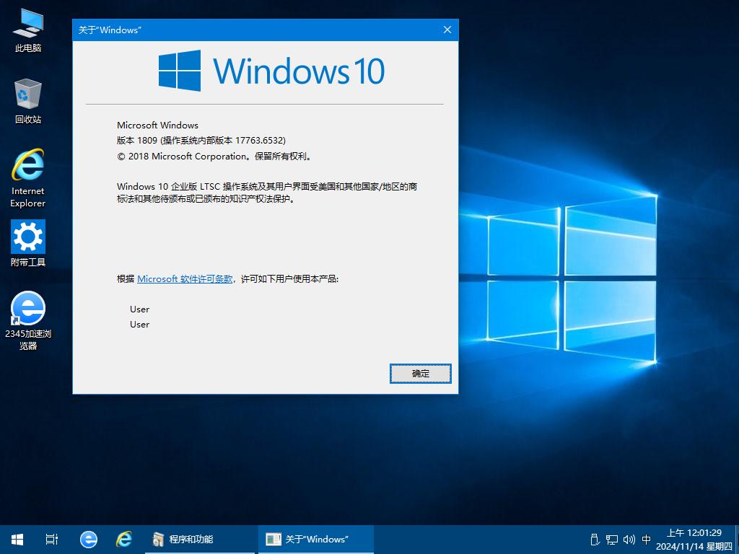
Task: Select the 附带工具 gear desktop icon
Action: pyautogui.click(x=28, y=244)
